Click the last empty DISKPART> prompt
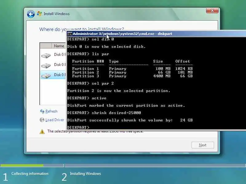Screen dimensions: 246x184 78,127
